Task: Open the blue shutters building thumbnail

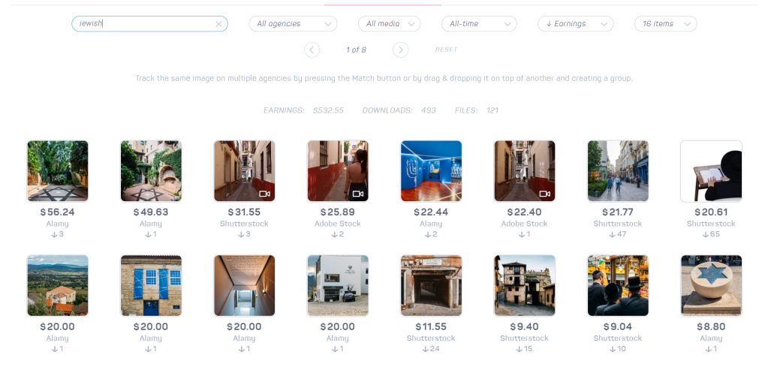Action: click(x=151, y=285)
